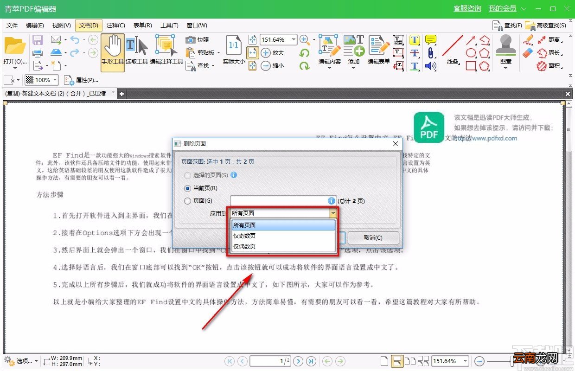Open the 工具(T) menu
The image size is (575, 371).
[x=169, y=25]
